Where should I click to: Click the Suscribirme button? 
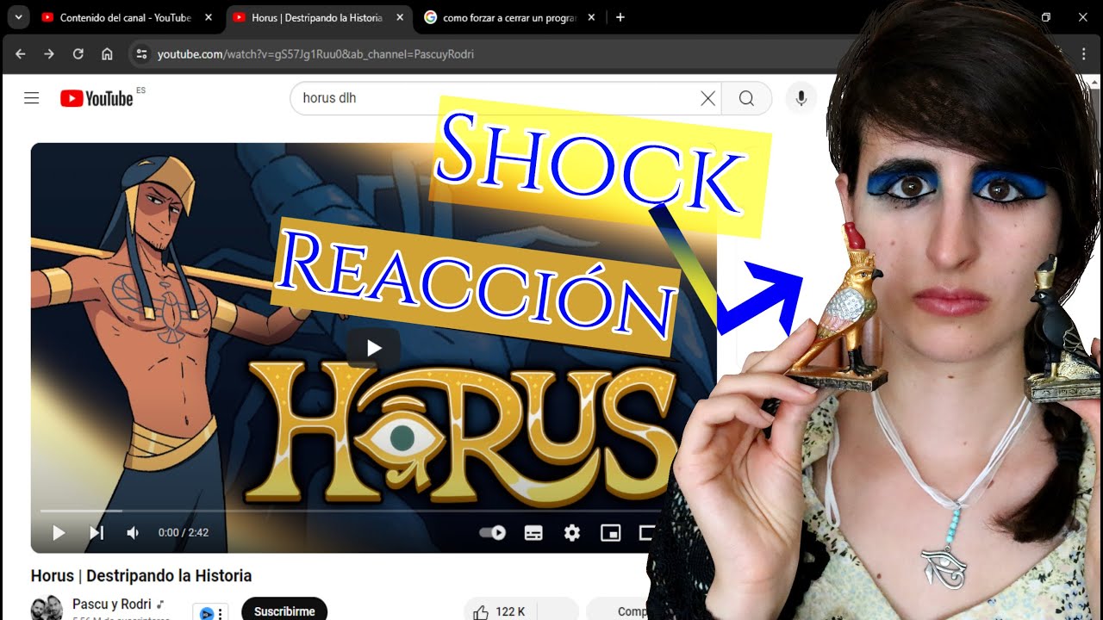point(284,611)
